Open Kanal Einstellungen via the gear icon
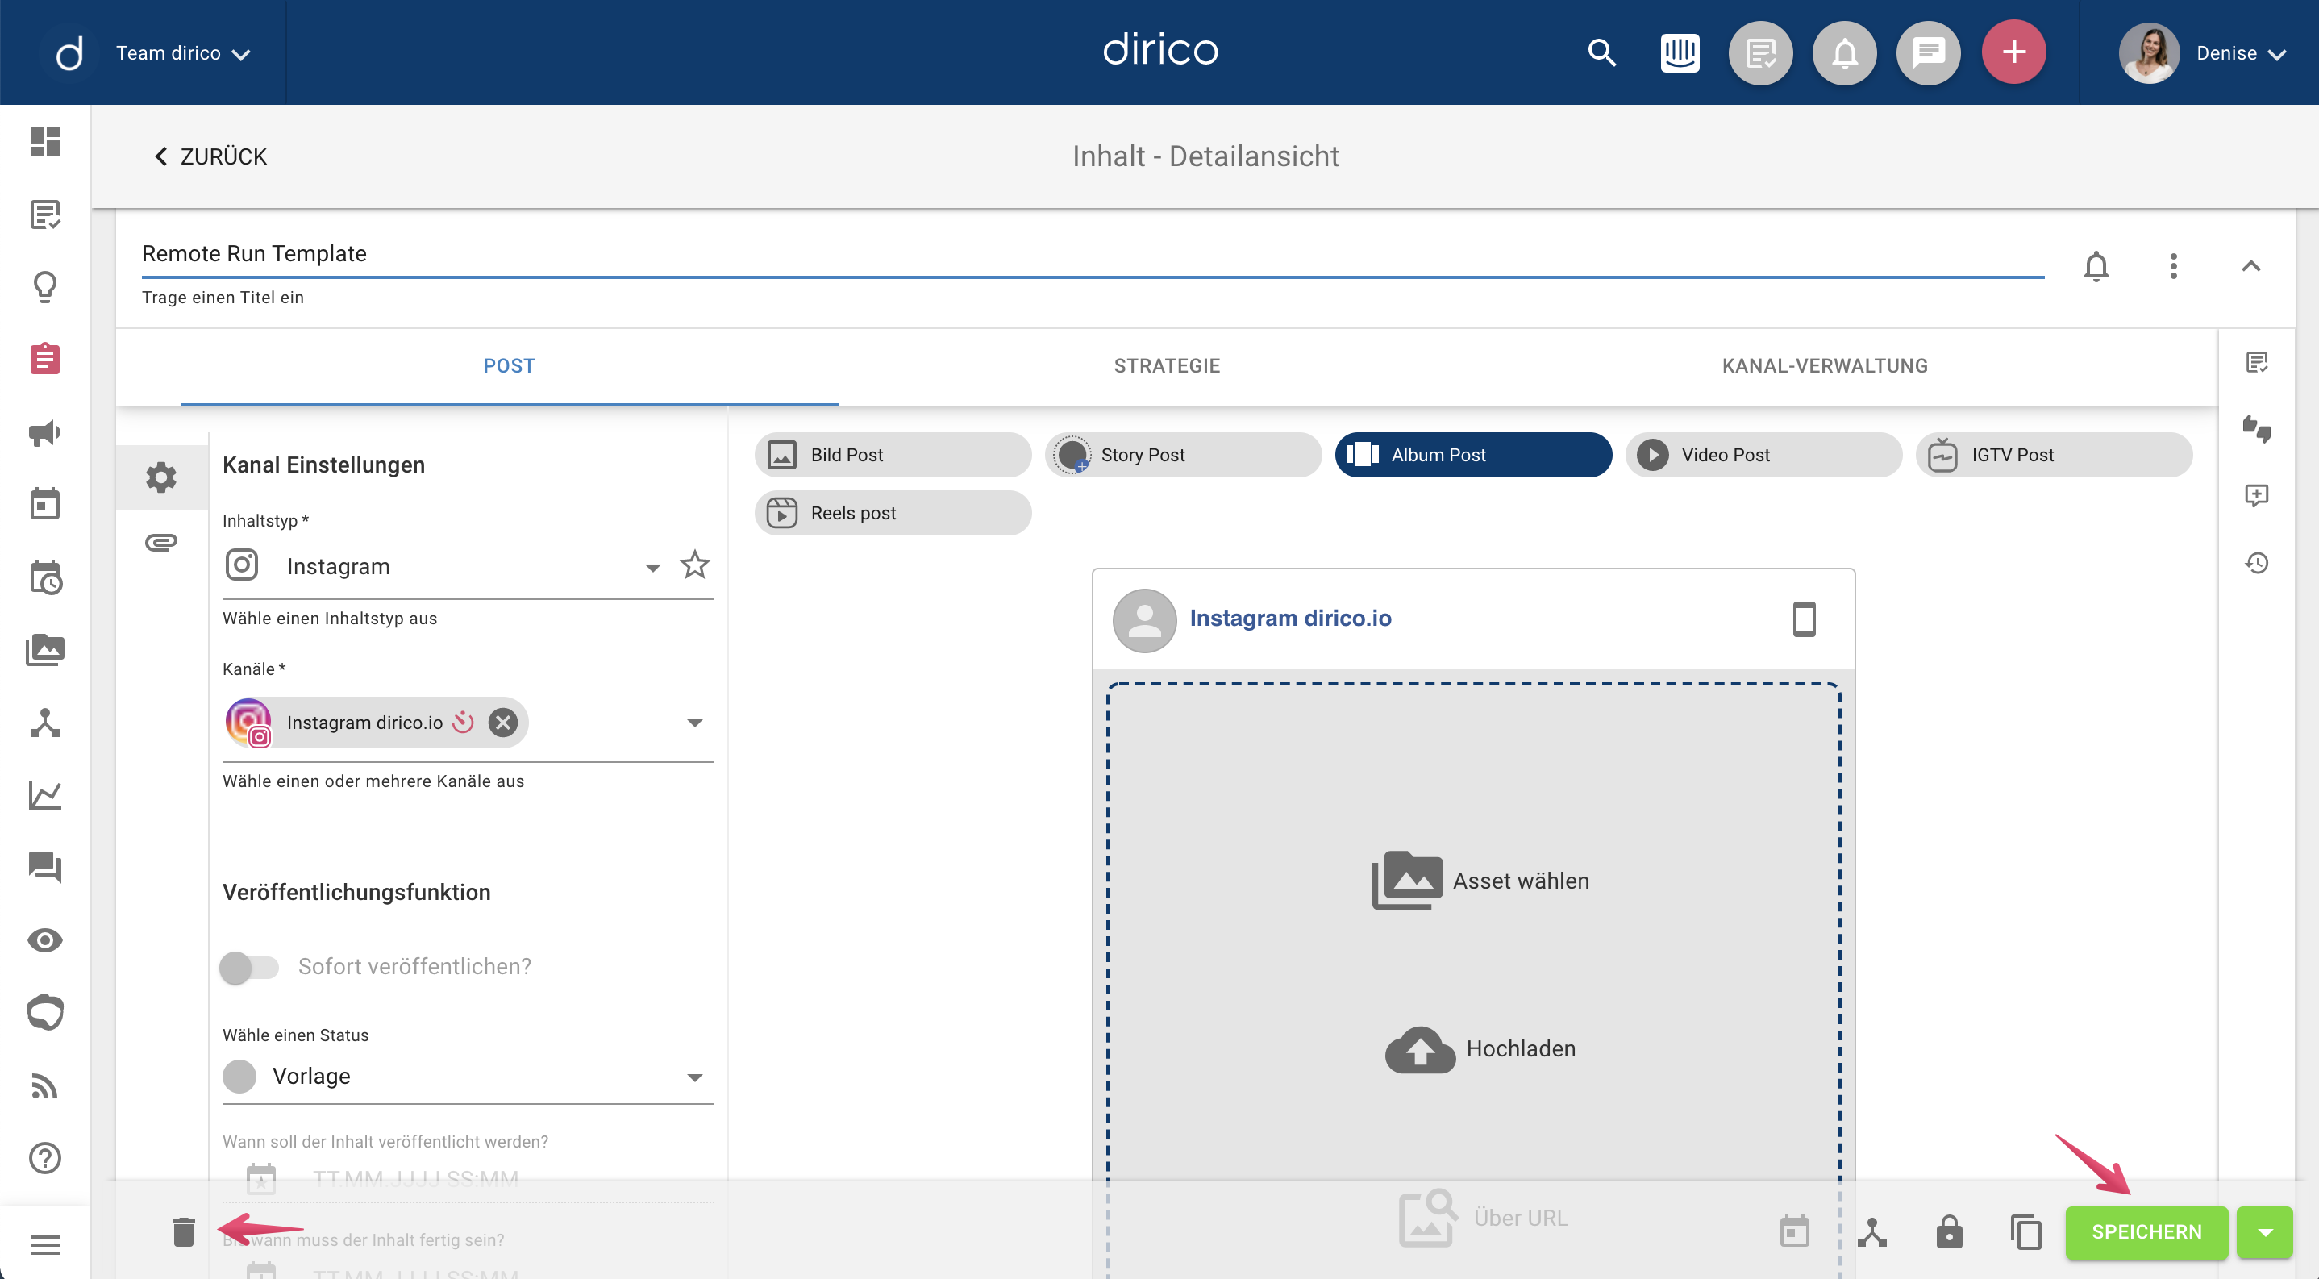The height and width of the screenshot is (1279, 2319). point(161,477)
